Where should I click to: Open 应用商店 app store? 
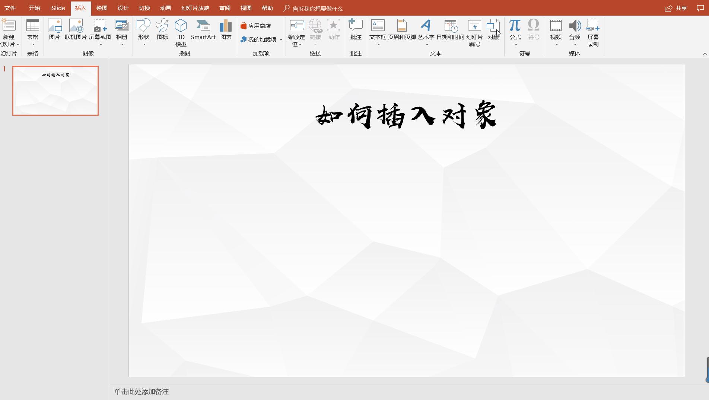[x=256, y=26]
